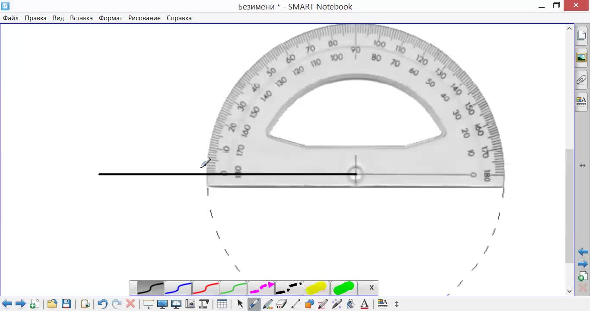Click the protractor image on canvas

click(355, 106)
